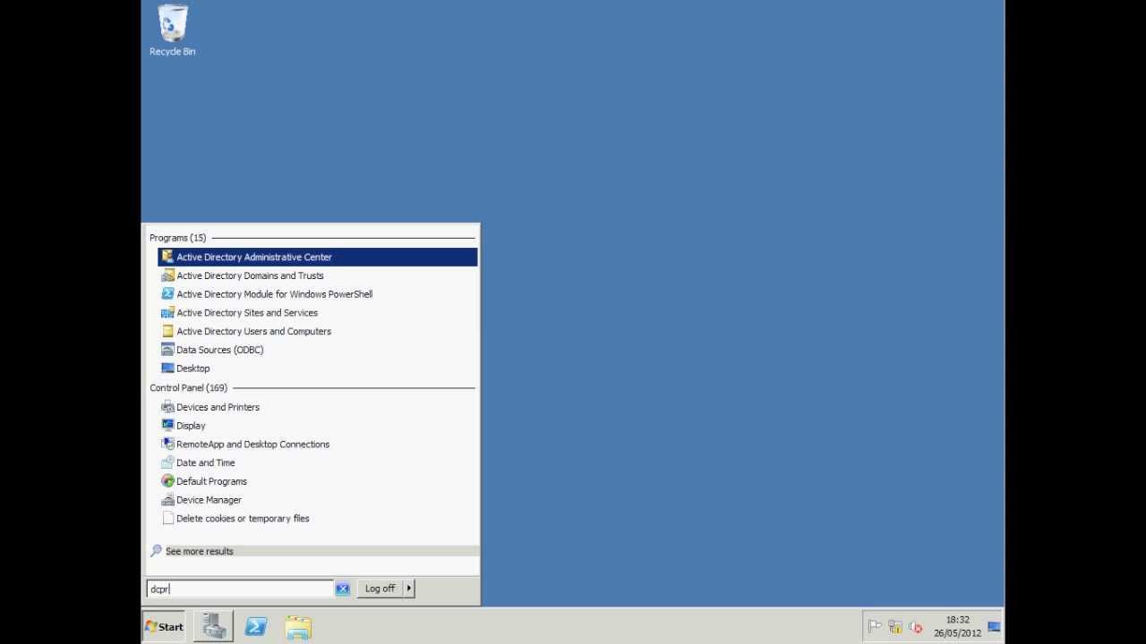Viewport: 1146px width, 644px height.
Task: Open the taskbar clock showing 18:32
Action: click(x=957, y=626)
